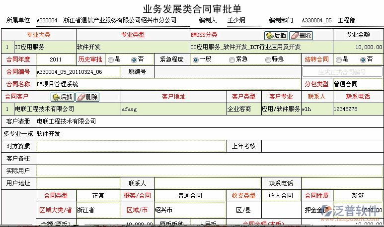
Task: Click the 客户备注 input field
Action: pyautogui.click(x=209, y=159)
